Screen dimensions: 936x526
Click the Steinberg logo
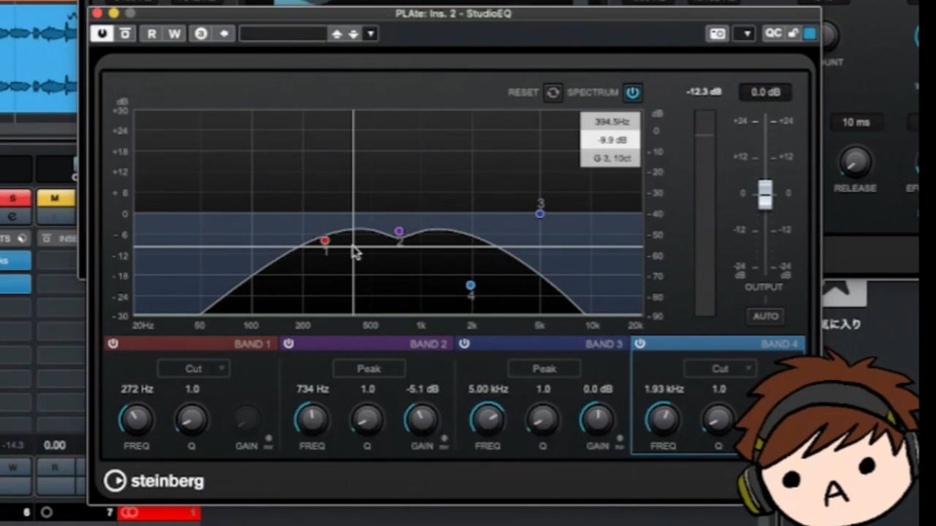[153, 480]
